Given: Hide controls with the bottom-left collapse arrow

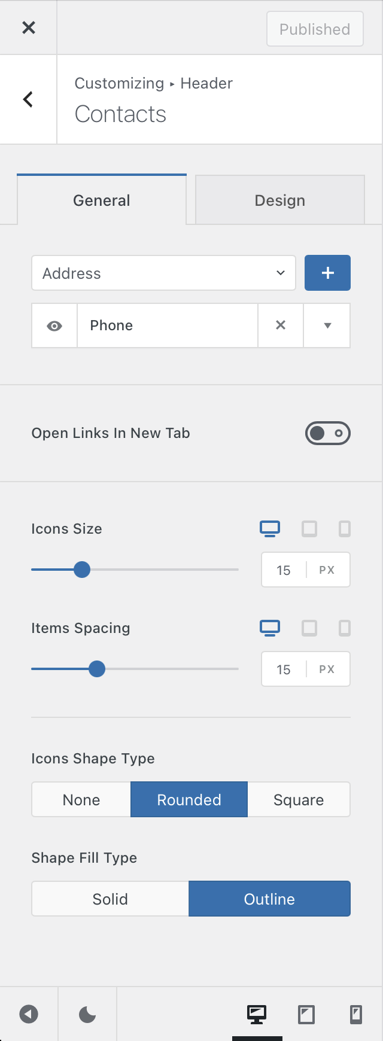Looking at the screenshot, I should [29, 1015].
